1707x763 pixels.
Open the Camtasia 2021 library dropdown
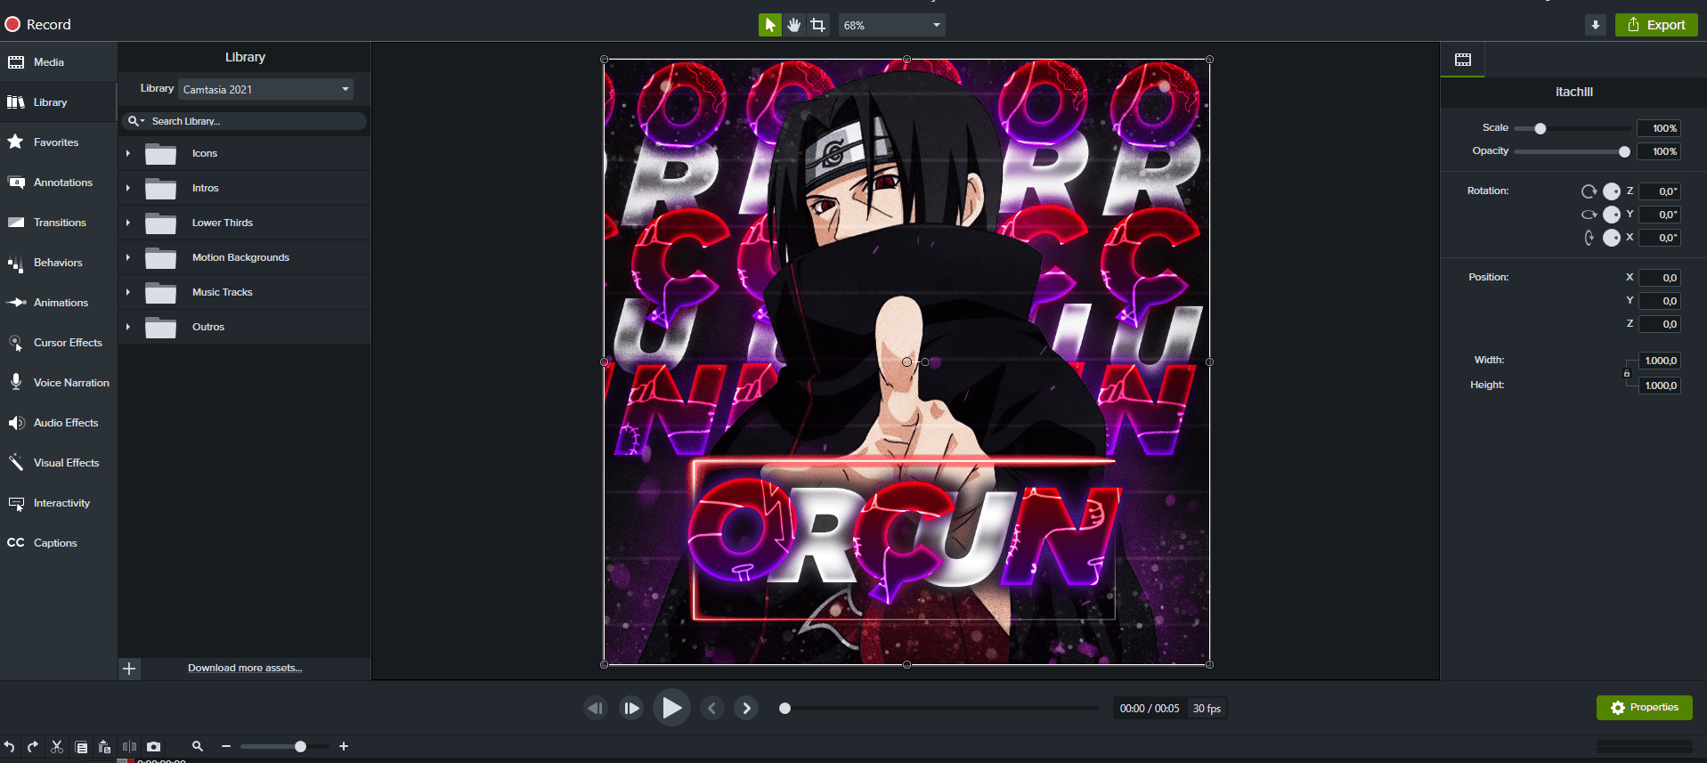click(x=266, y=89)
